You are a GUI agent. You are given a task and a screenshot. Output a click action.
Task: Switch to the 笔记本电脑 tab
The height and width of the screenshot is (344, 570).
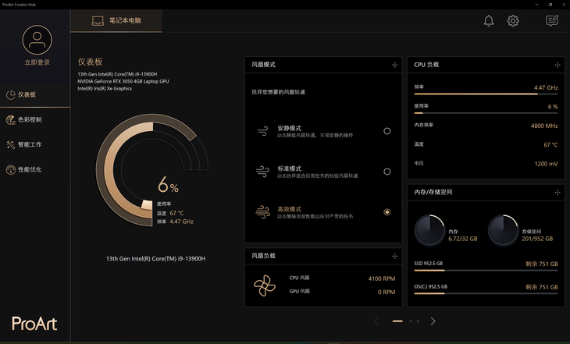[116, 21]
